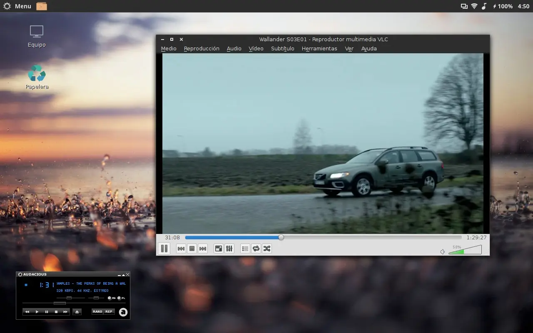
Task: Open Audacious menu from title bar icon
Action: point(20,274)
